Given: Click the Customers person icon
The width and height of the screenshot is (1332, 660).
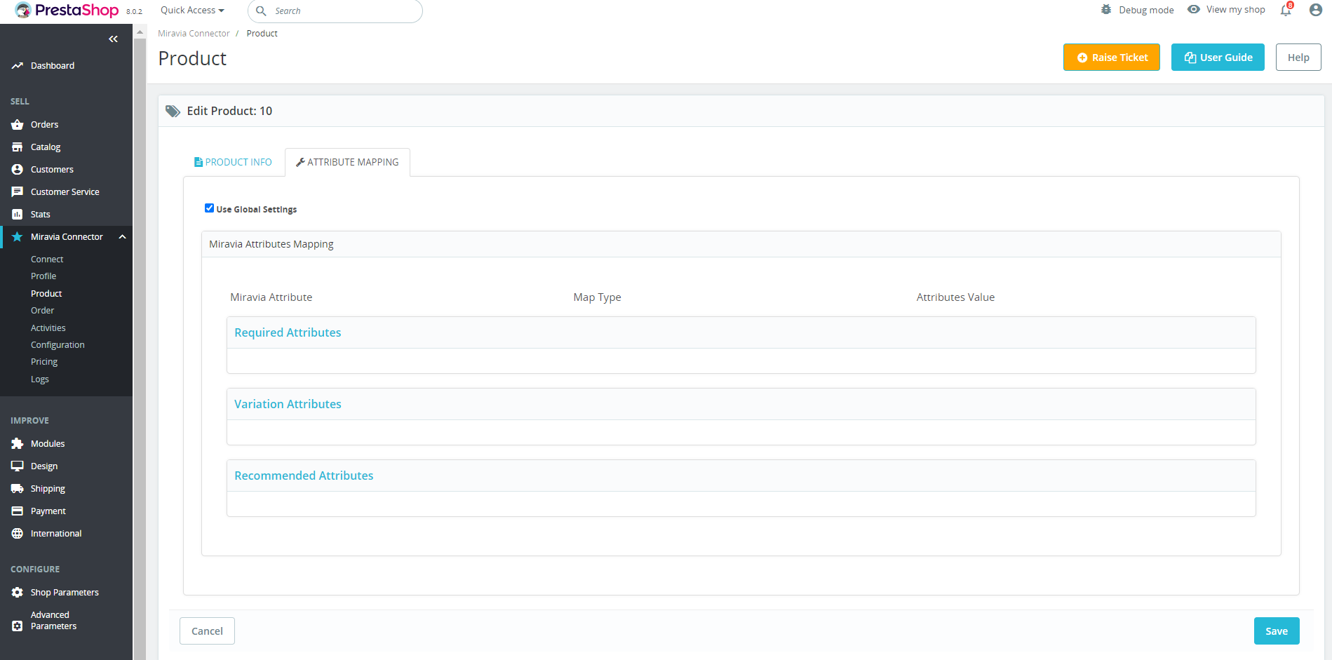Looking at the screenshot, I should 18,170.
